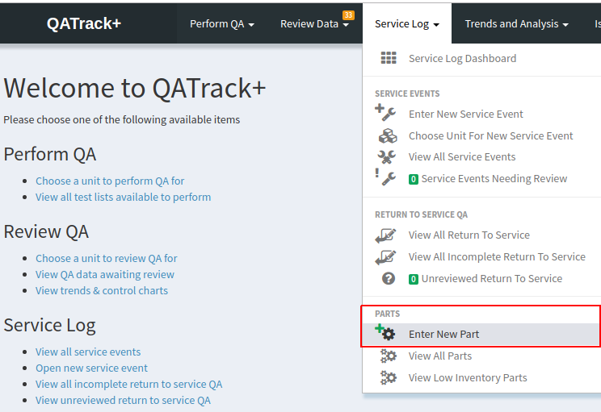This screenshot has height=412, width=601.
Task: Click the SERVICE EVENTS section header
Action: pos(407,94)
